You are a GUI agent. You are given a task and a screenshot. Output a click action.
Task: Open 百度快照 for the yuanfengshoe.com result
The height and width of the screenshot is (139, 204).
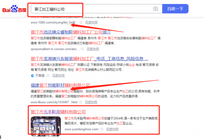click(112, 129)
